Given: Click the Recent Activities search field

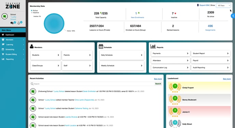Looking at the screenshot, I should [92, 84].
